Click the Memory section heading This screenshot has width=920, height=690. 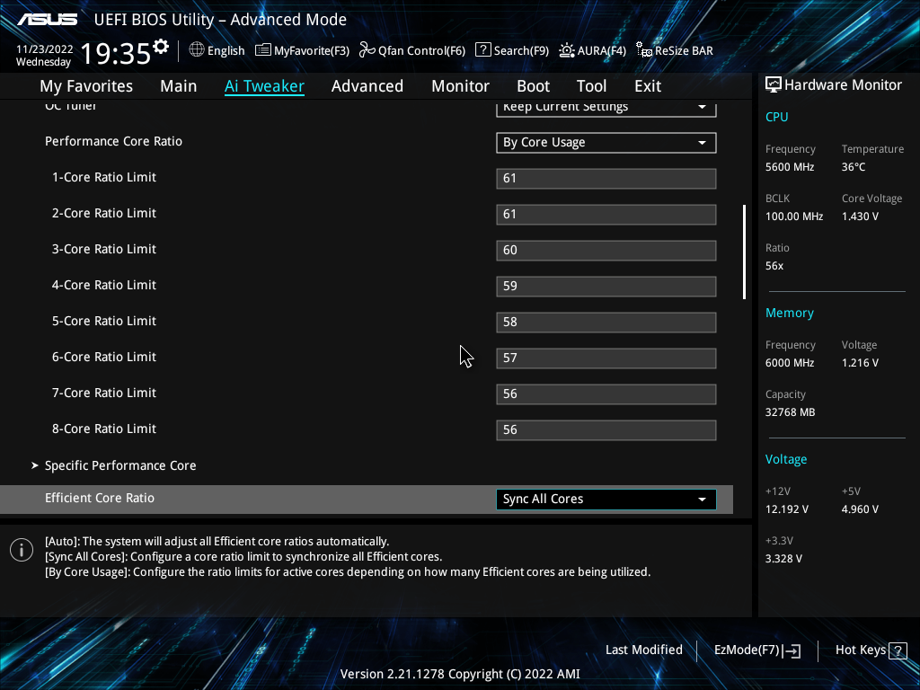click(x=789, y=314)
